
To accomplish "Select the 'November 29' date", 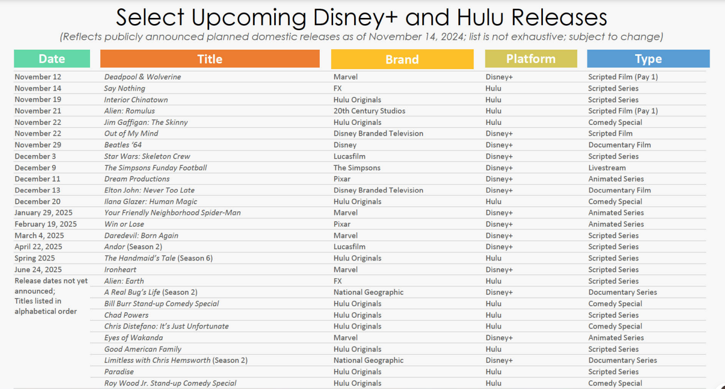I will point(38,145).
